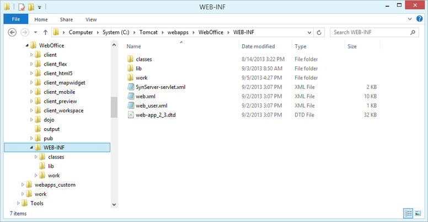Select the classes folder icon in file list
Viewport: 428px width, 222px height.
tap(131, 59)
